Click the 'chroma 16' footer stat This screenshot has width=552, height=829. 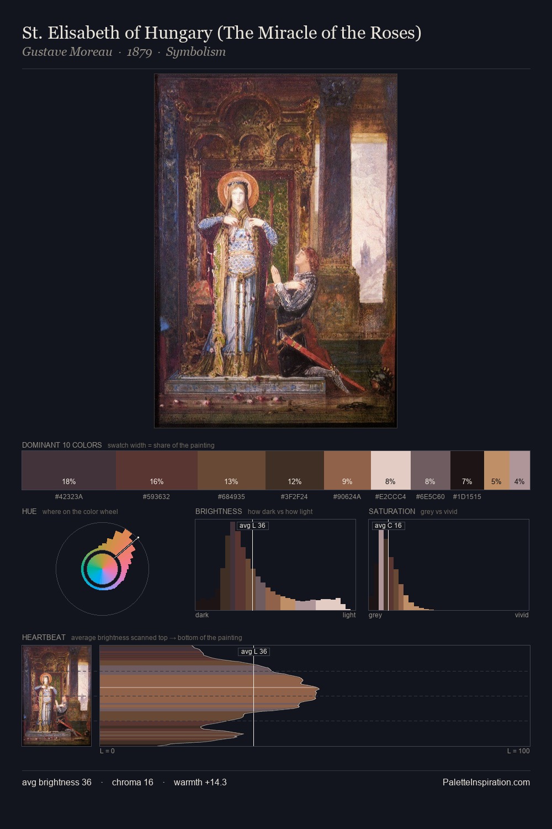[x=132, y=782]
